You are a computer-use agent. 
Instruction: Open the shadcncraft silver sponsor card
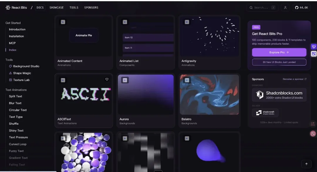[x=265, y=113]
